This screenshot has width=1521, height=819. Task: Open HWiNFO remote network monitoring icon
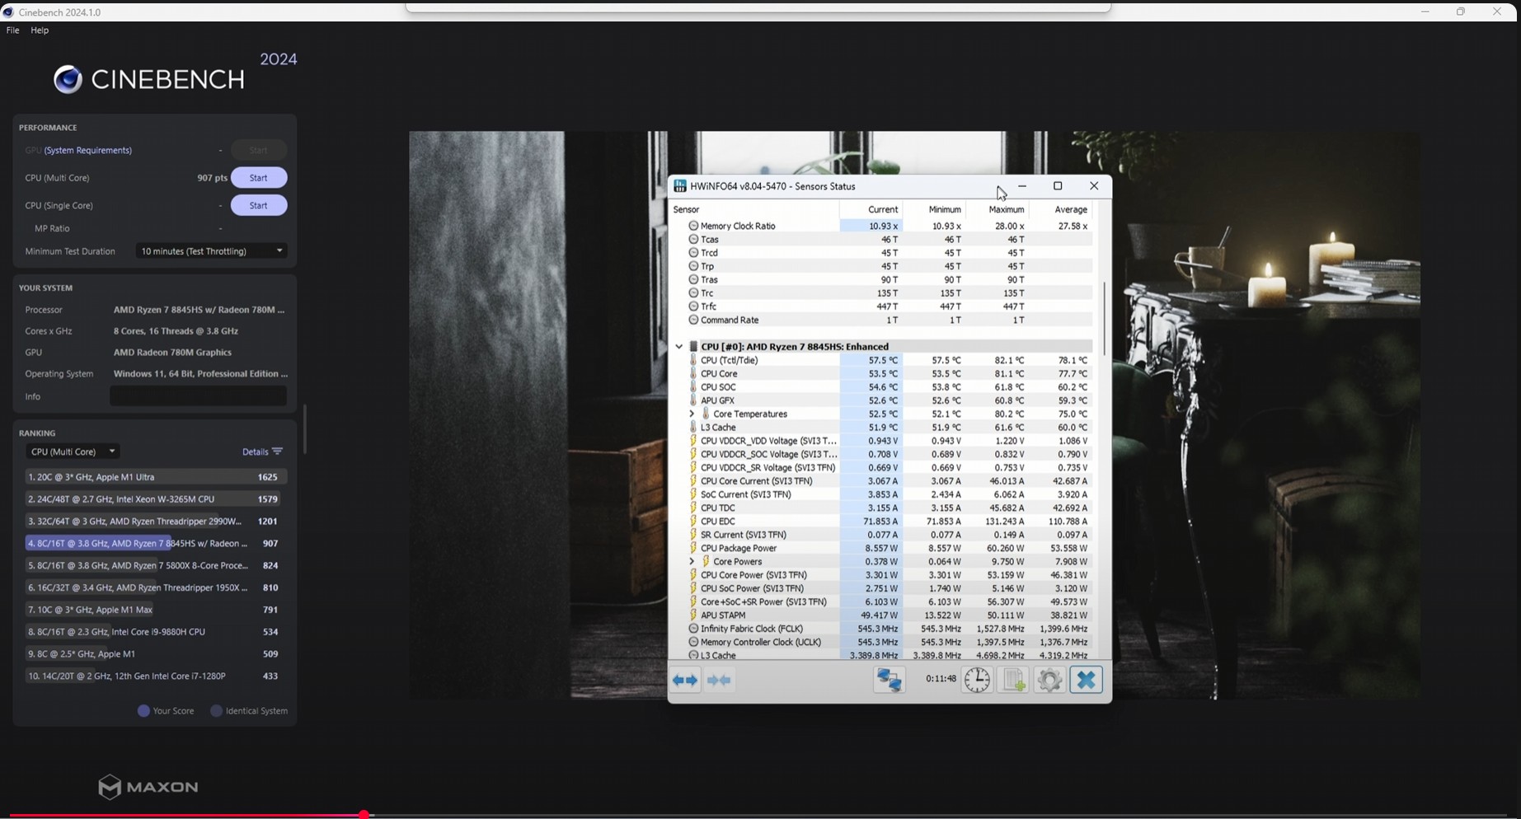(889, 680)
